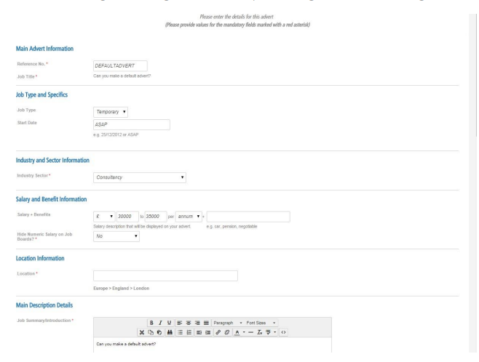Click the 'Main Advert Information' heading
The height and width of the screenshot is (362, 479).
tap(44, 49)
